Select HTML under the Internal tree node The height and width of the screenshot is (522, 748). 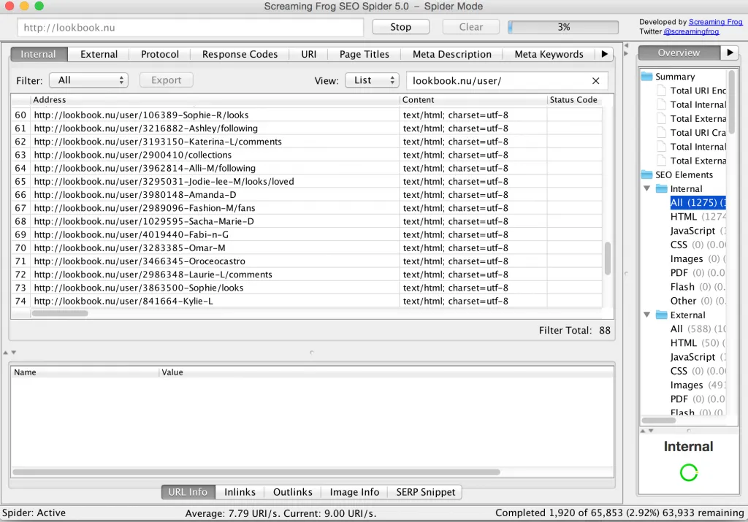(x=698, y=216)
